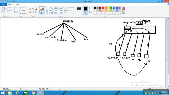Choose the Oval shape
Screen dimensions: 169x95
[52, 8]
